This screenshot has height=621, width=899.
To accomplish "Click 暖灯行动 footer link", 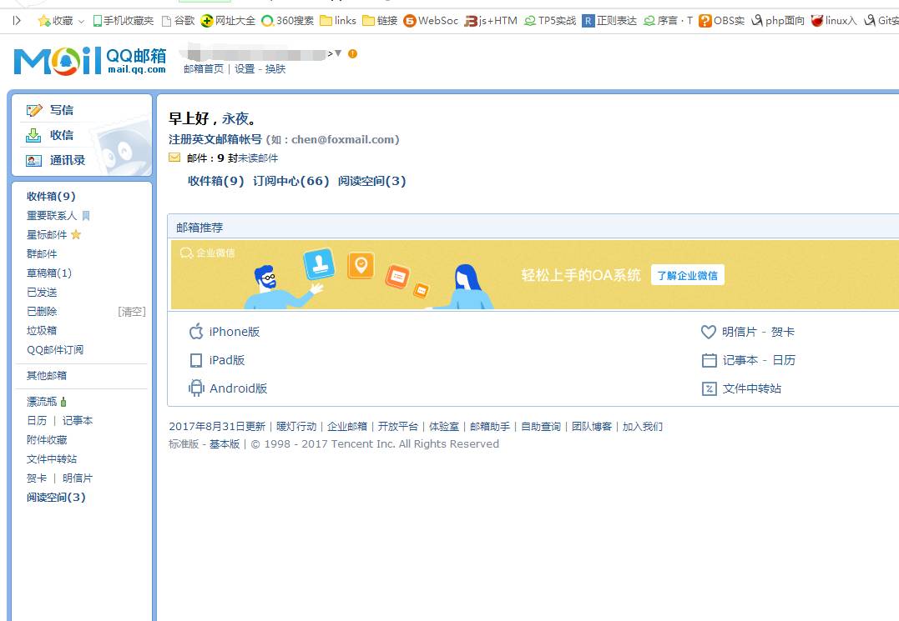I will 296,427.
